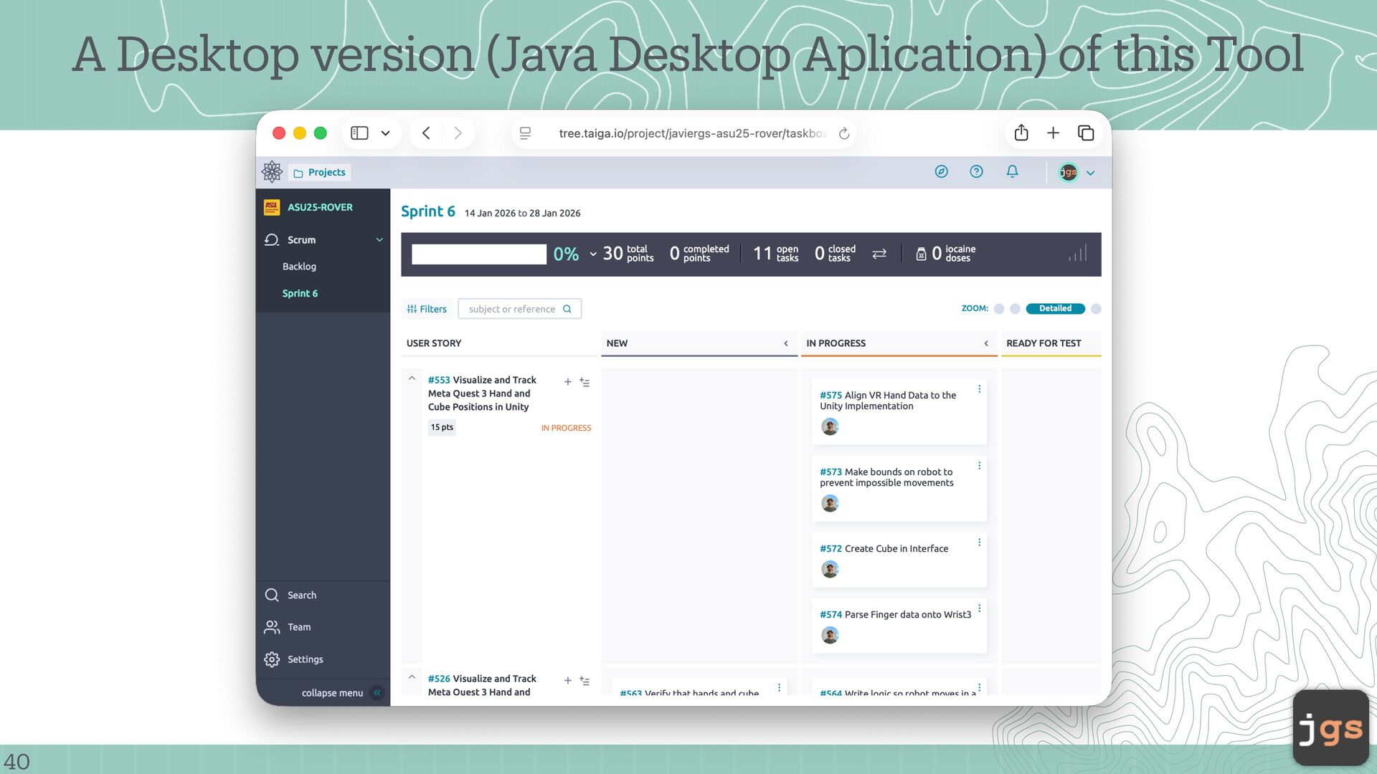This screenshot has width=1377, height=774.
Task: Select the largest zoom level dot
Action: [x=1096, y=309]
